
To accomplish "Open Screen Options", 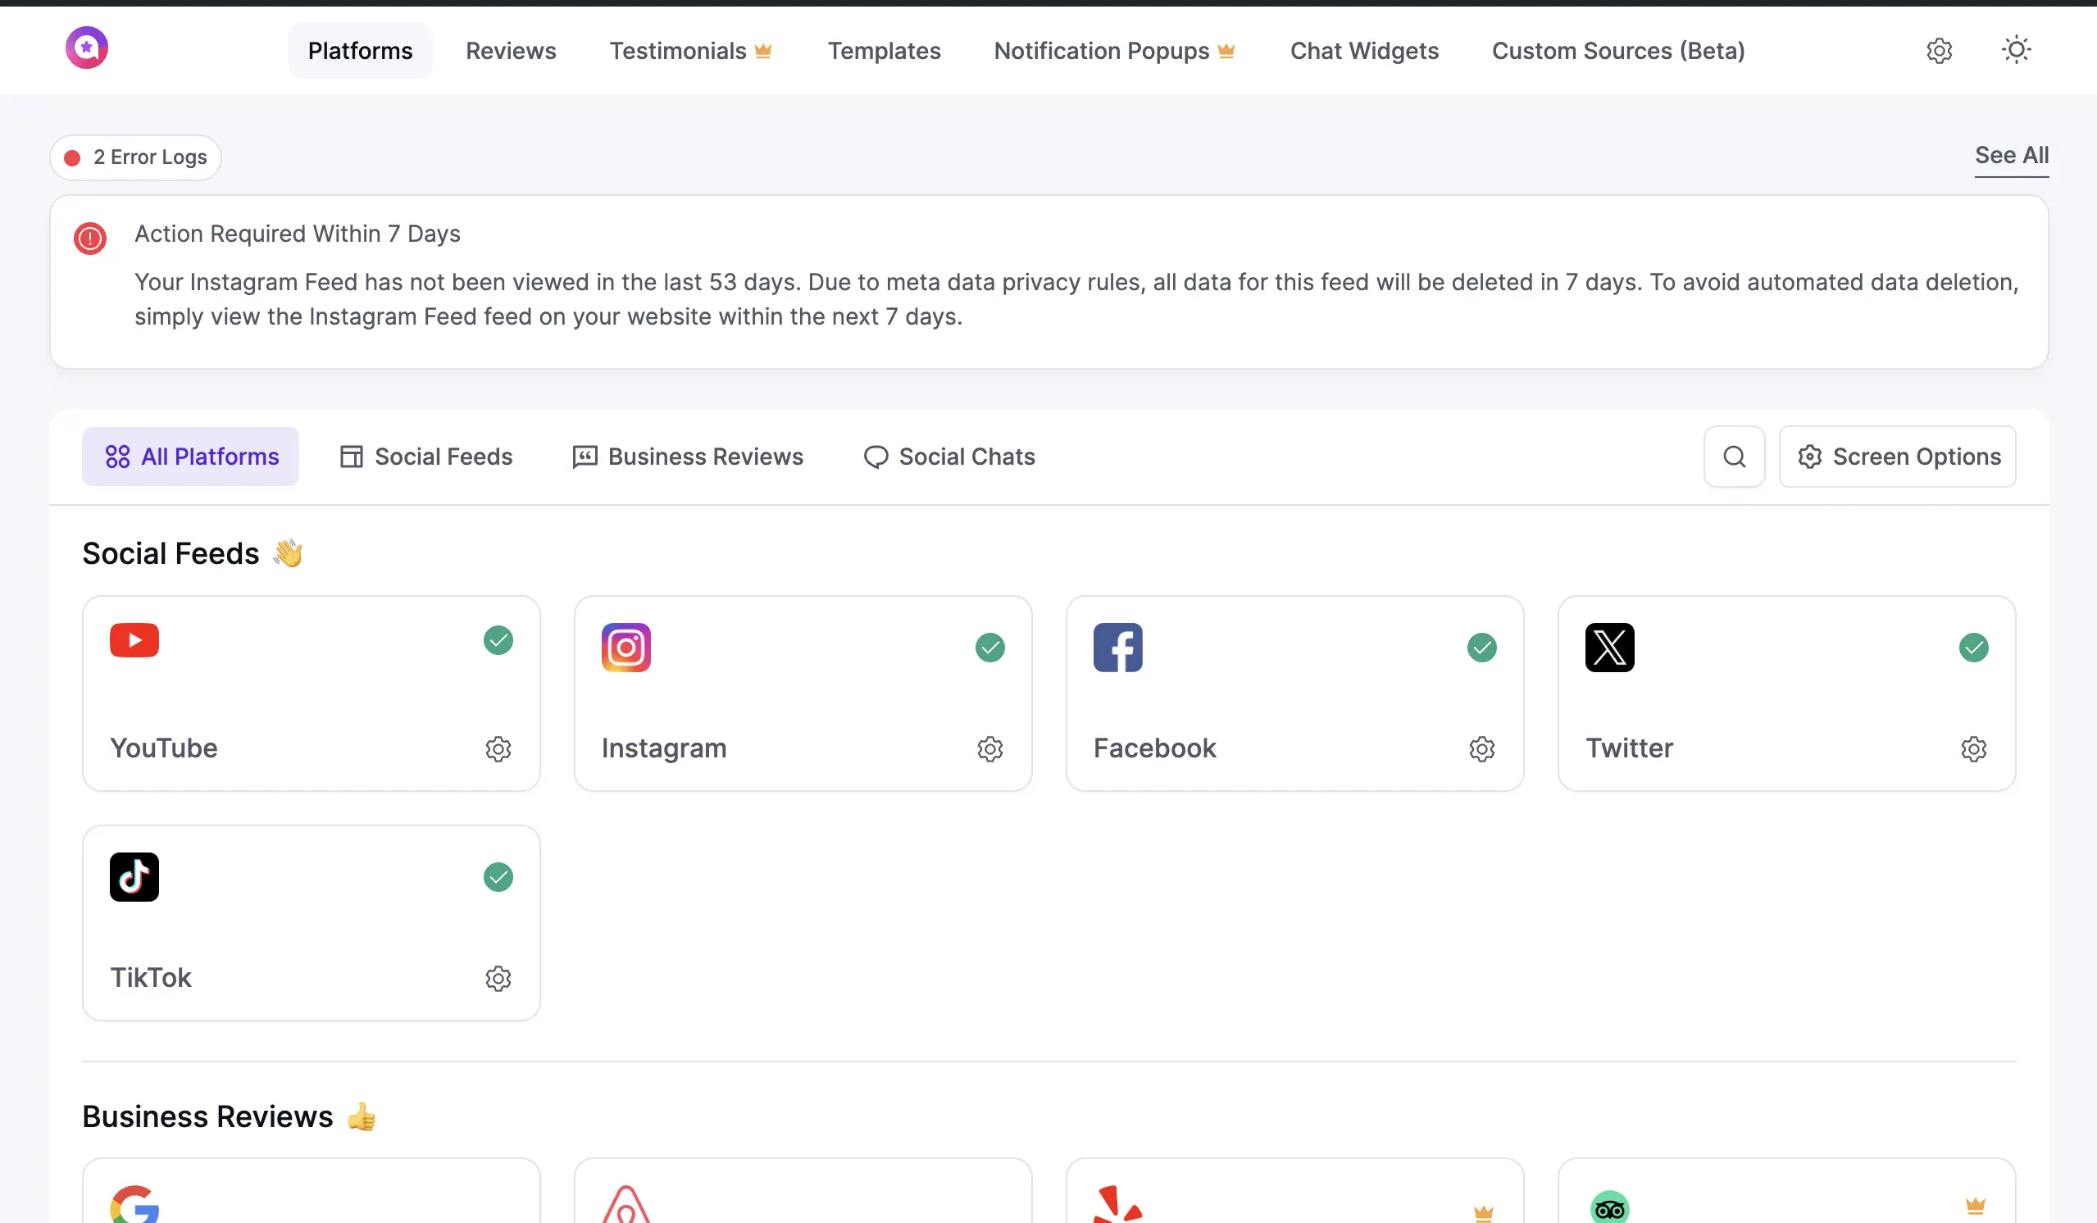I will [1897, 456].
